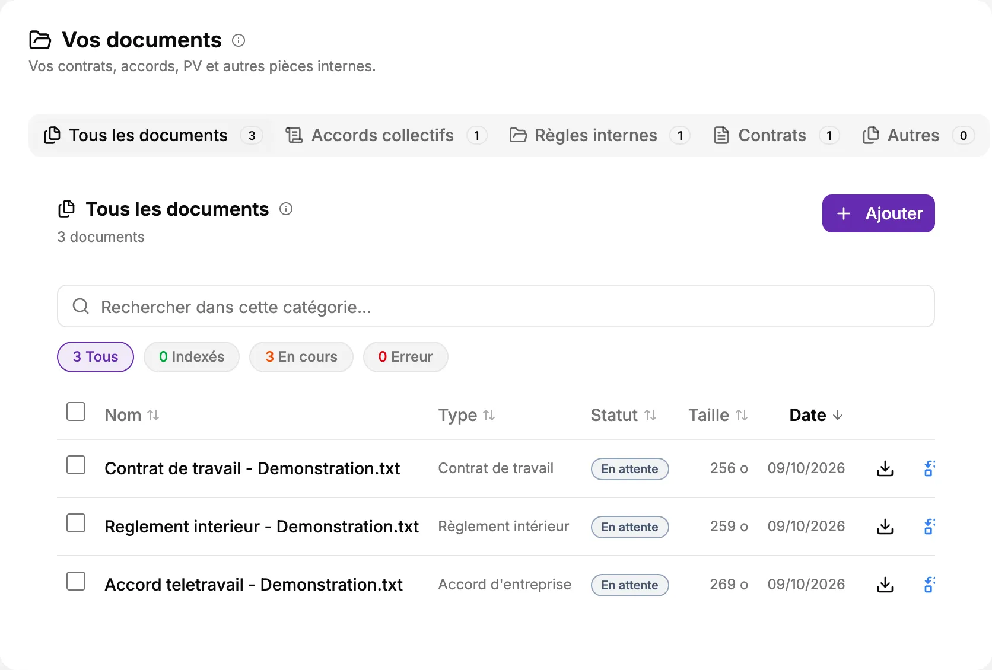
Task: Sort documents by Statut column
Action: pyautogui.click(x=624, y=415)
